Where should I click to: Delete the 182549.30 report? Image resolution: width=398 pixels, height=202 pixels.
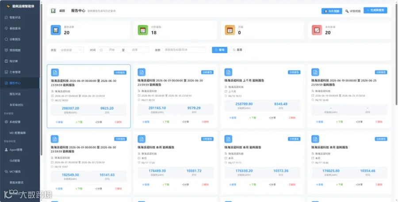pos(118,189)
